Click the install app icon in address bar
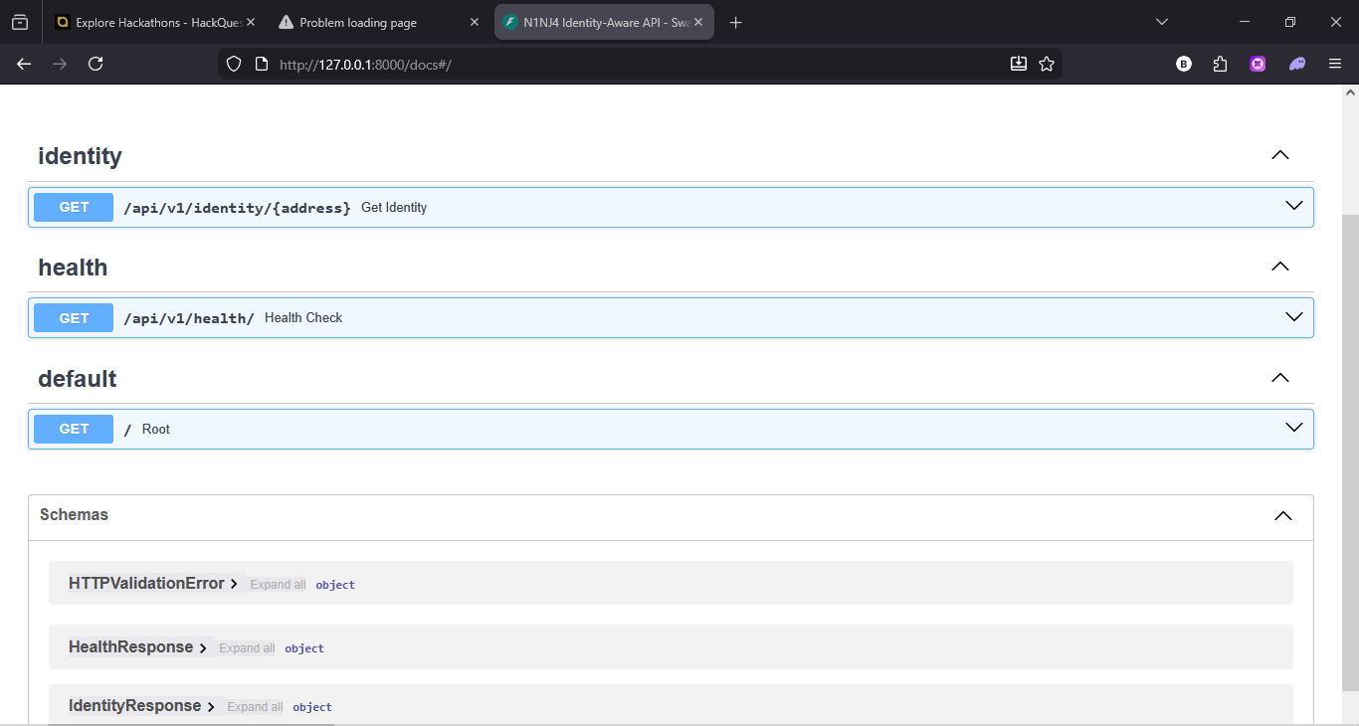 1018,64
